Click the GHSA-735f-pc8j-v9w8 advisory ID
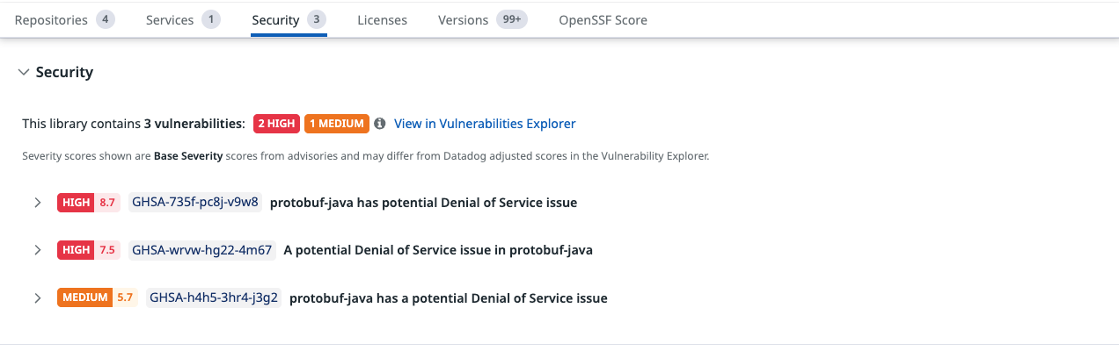Image resolution: width=1119 pixels, height=351 pixels. [195, 203]
